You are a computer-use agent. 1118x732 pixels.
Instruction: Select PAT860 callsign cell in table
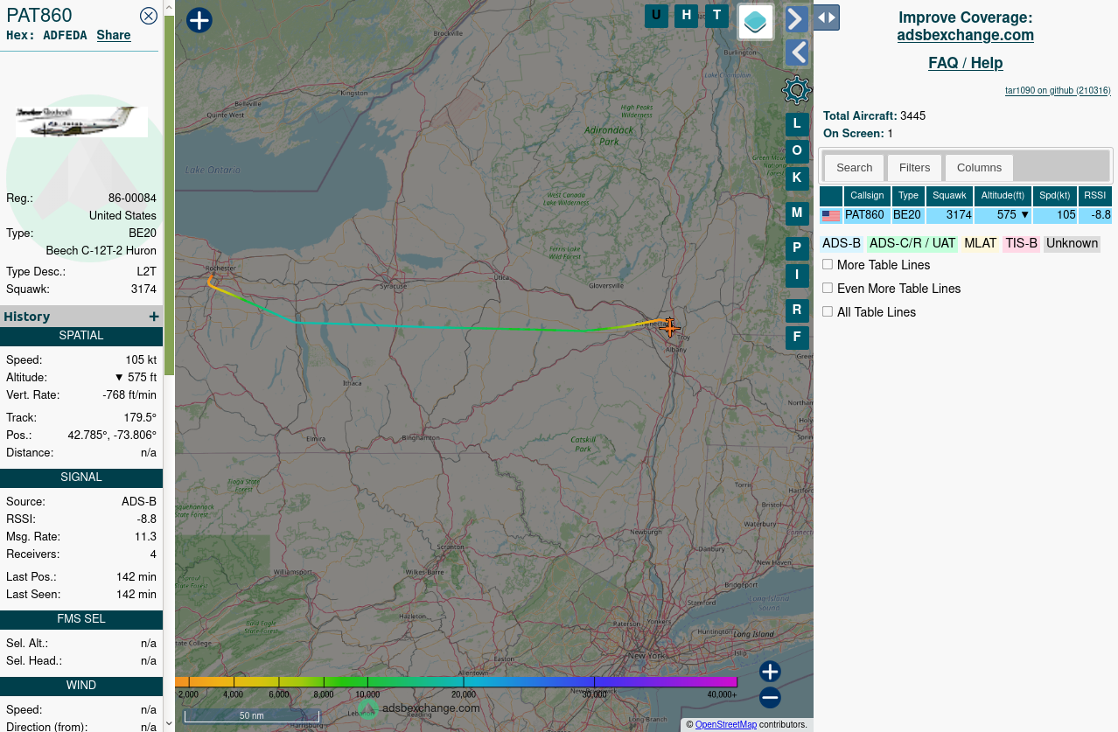point(865,215)
